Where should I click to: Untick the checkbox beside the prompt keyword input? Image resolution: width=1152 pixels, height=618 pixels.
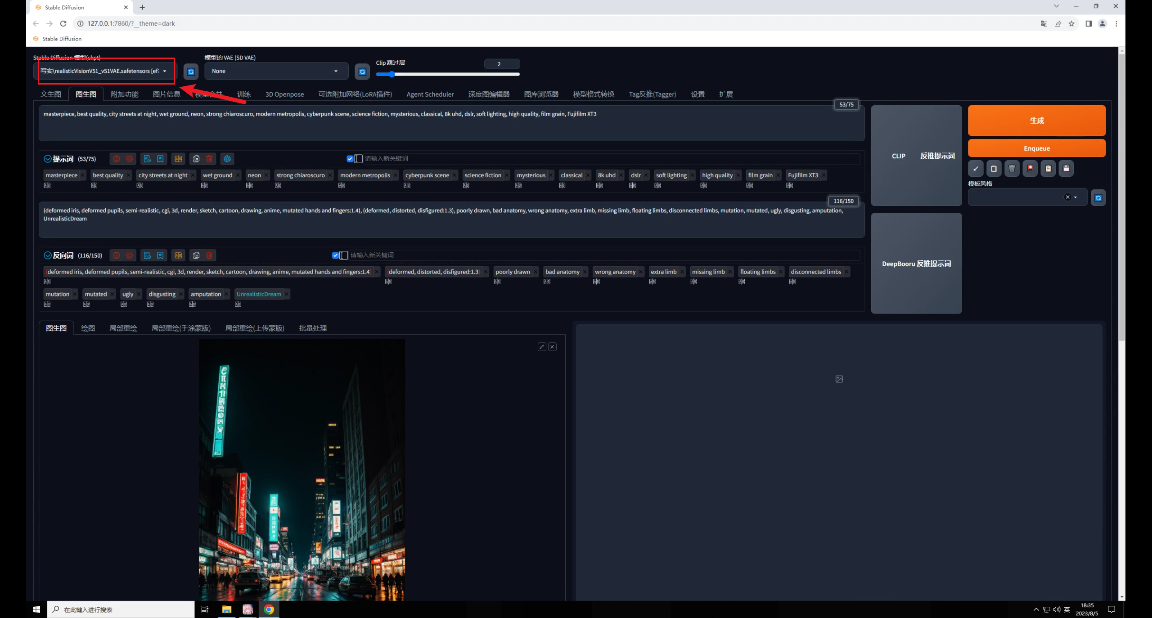[350, 159]
